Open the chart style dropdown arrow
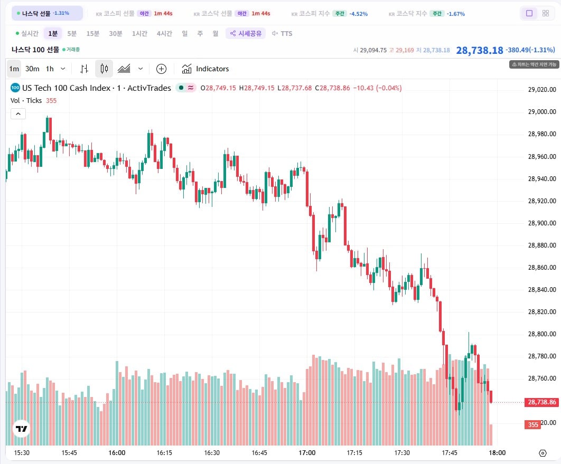This screenshot has height=464, width=561. [x=141, y=69]
